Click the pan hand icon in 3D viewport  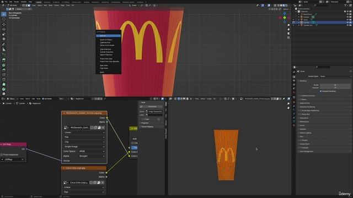pos(288,29)
